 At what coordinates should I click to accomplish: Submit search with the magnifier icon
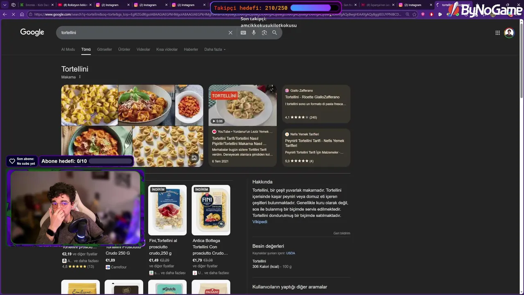point(275,33)
